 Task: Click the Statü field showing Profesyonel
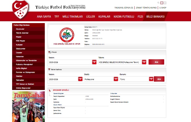[99, 79]
